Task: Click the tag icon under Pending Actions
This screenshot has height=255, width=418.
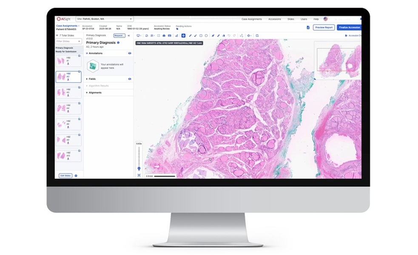Action: click(177, 29)
